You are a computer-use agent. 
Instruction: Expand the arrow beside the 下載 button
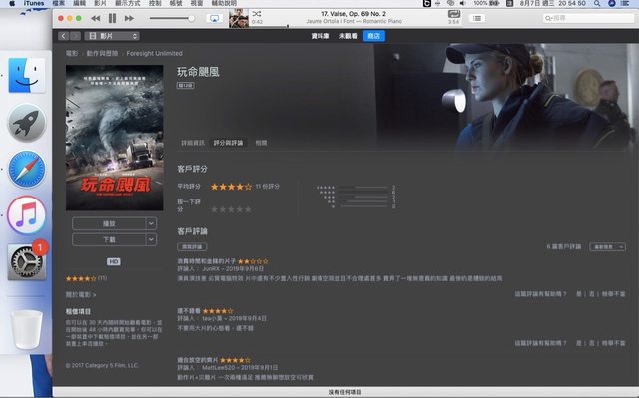coord(151,239)
